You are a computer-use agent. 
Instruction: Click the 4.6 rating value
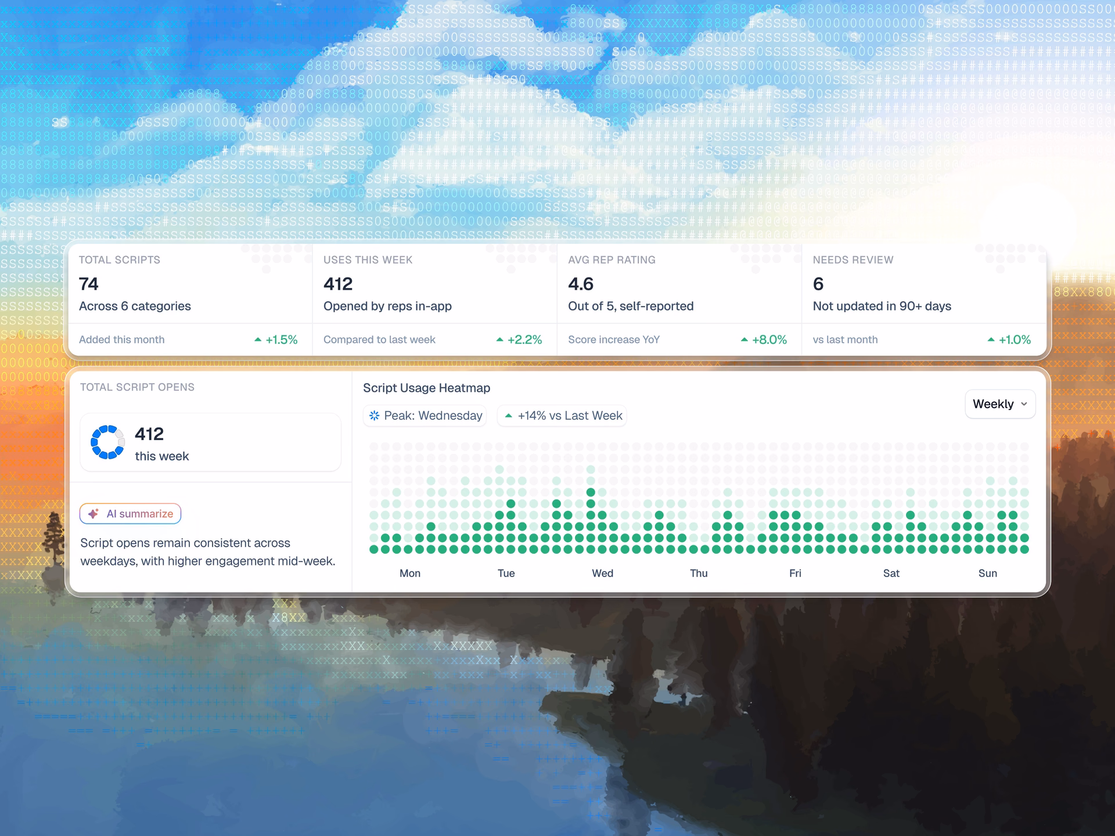coord(581,284)
